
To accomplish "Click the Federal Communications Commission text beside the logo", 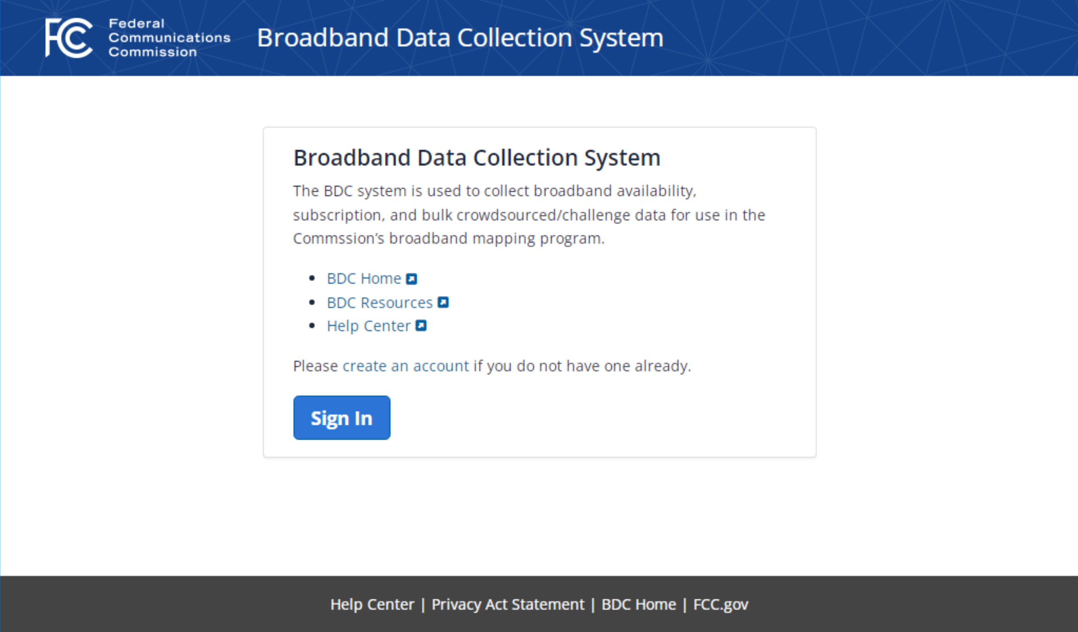I will pos(169,38).
